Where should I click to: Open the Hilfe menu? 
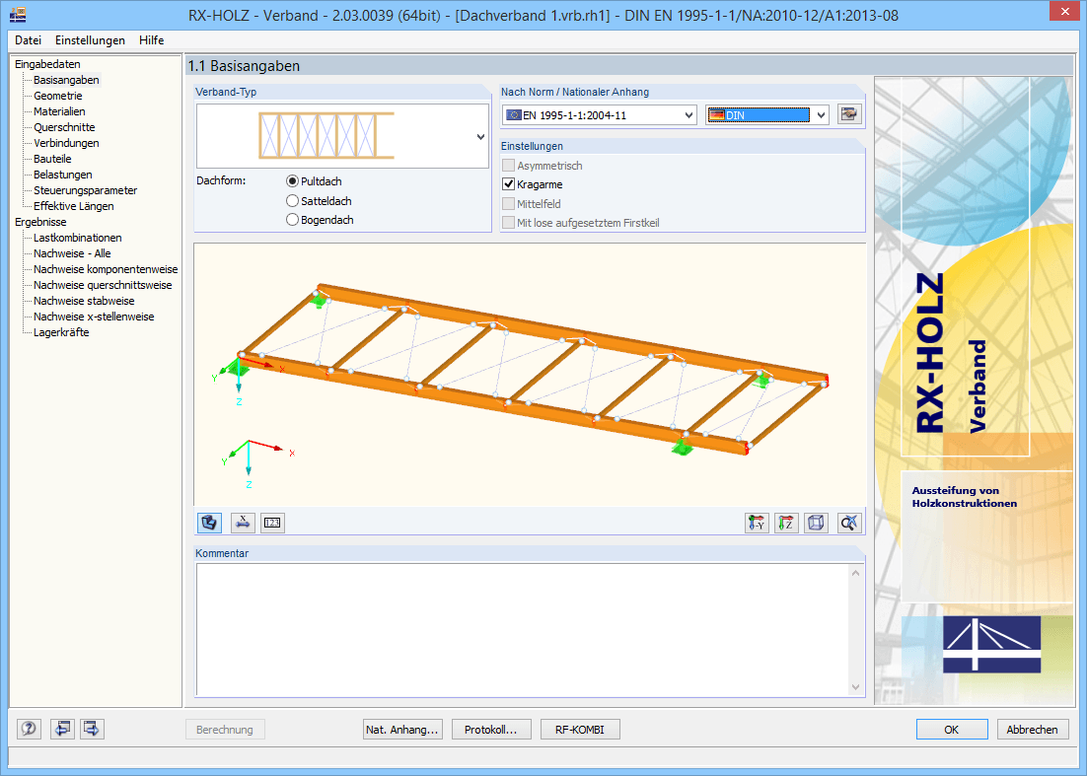pos(151,40)
